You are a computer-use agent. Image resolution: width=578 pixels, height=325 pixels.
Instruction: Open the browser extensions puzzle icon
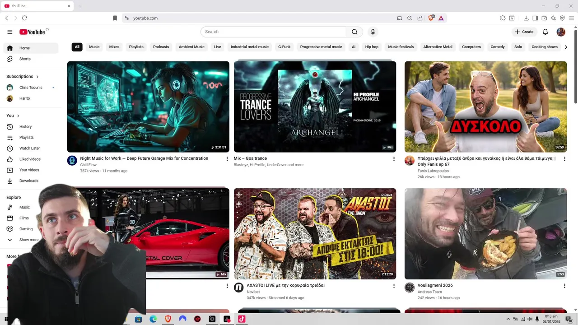[x=503, y=18]
